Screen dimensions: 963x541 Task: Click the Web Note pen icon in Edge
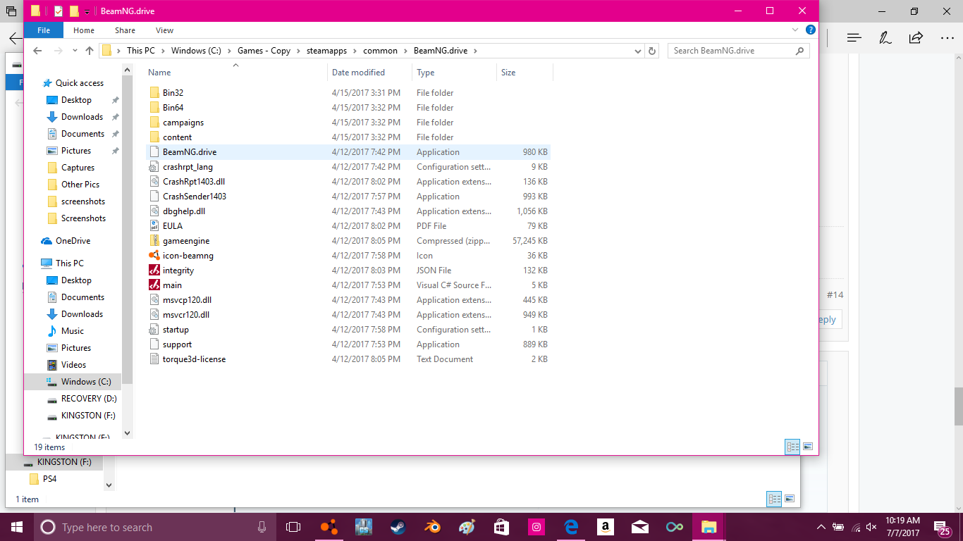885,37
